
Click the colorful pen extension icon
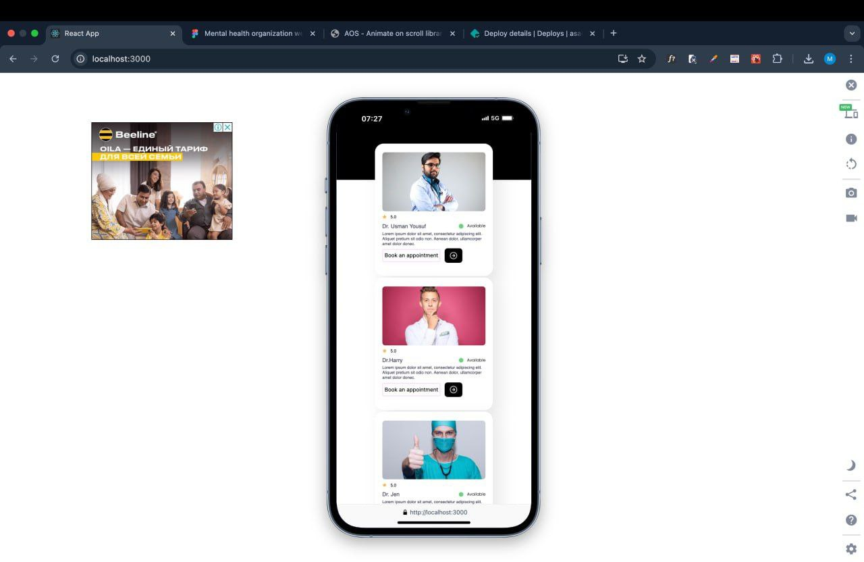[713, 59]
